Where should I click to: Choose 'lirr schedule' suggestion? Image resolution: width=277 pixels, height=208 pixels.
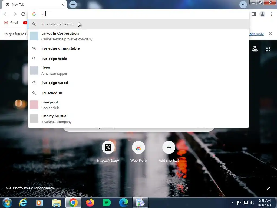click(x=138, y=93)
